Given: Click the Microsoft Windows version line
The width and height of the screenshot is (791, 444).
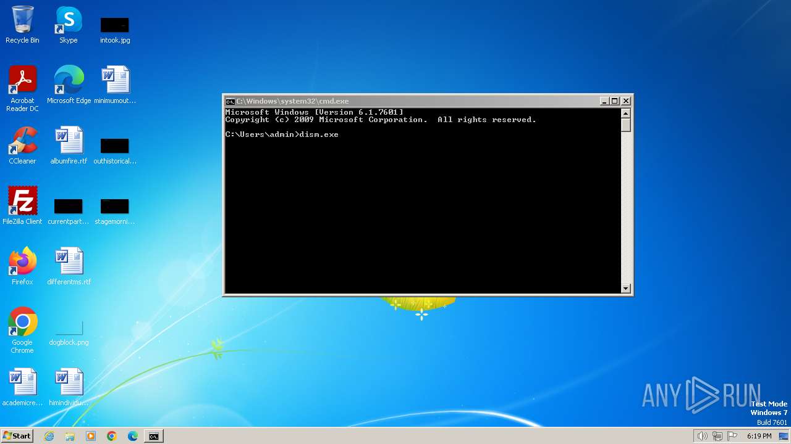Looking at the screenshot, I should [315, 112].
